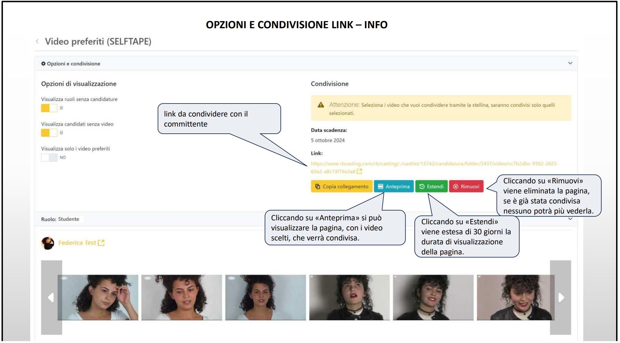The width and height of the screenshot is (620, 343).
Task: Open fifth video thumbnail, the first dark-jacket smile
Action: pyautogui.click(x=433, y=298)
